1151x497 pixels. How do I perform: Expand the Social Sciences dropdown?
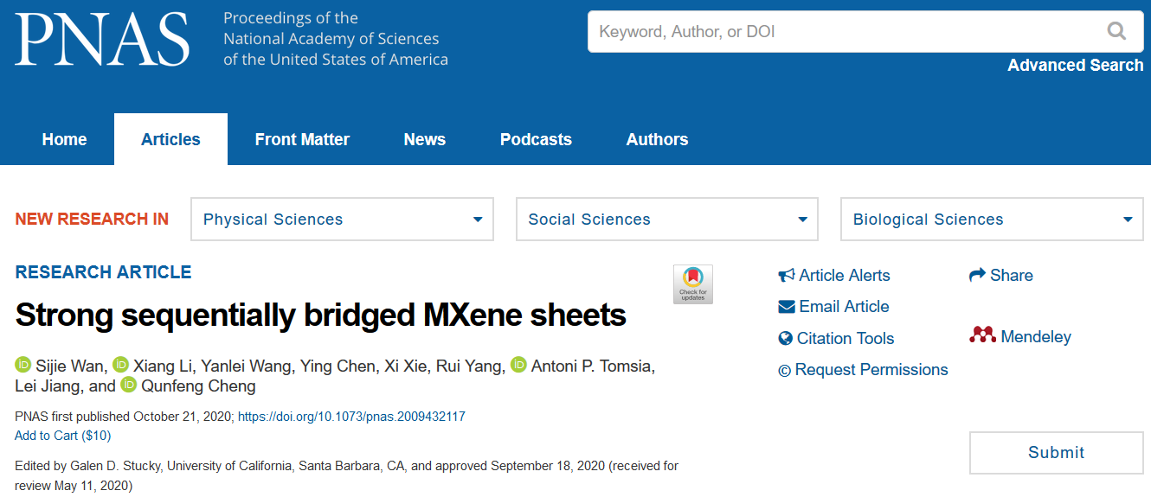coord(667,220)
